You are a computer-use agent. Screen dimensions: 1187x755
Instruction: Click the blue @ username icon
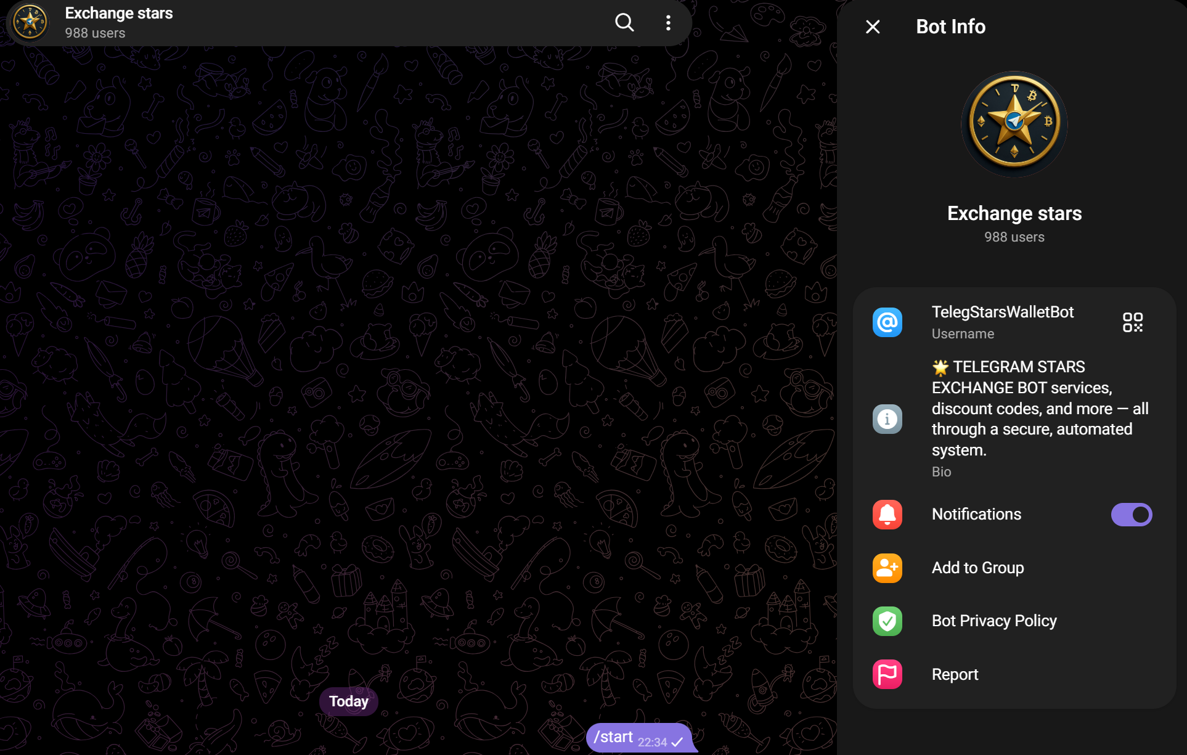pyautogui.click(x=887, y=322)
